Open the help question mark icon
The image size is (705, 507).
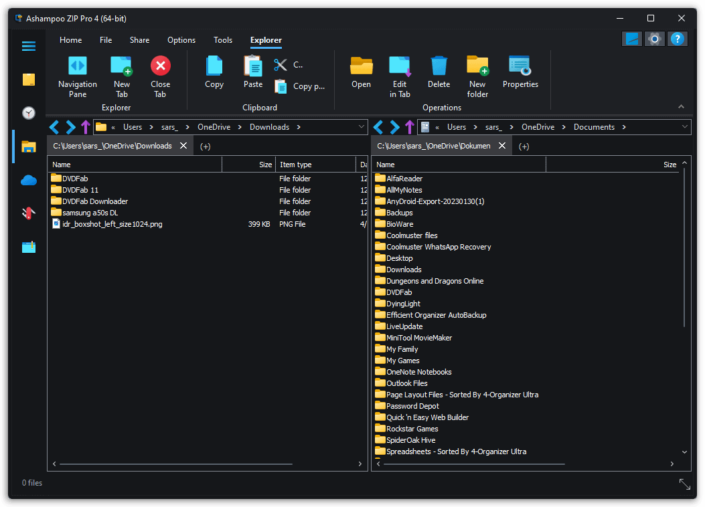677,39
